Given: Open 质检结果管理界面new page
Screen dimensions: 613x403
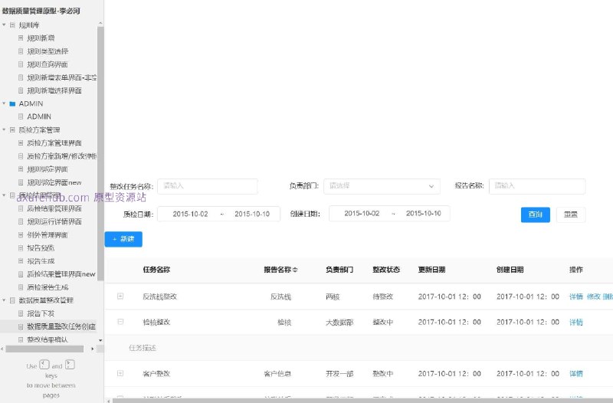Looking at the screenshot, I should [x=61, y=274].
